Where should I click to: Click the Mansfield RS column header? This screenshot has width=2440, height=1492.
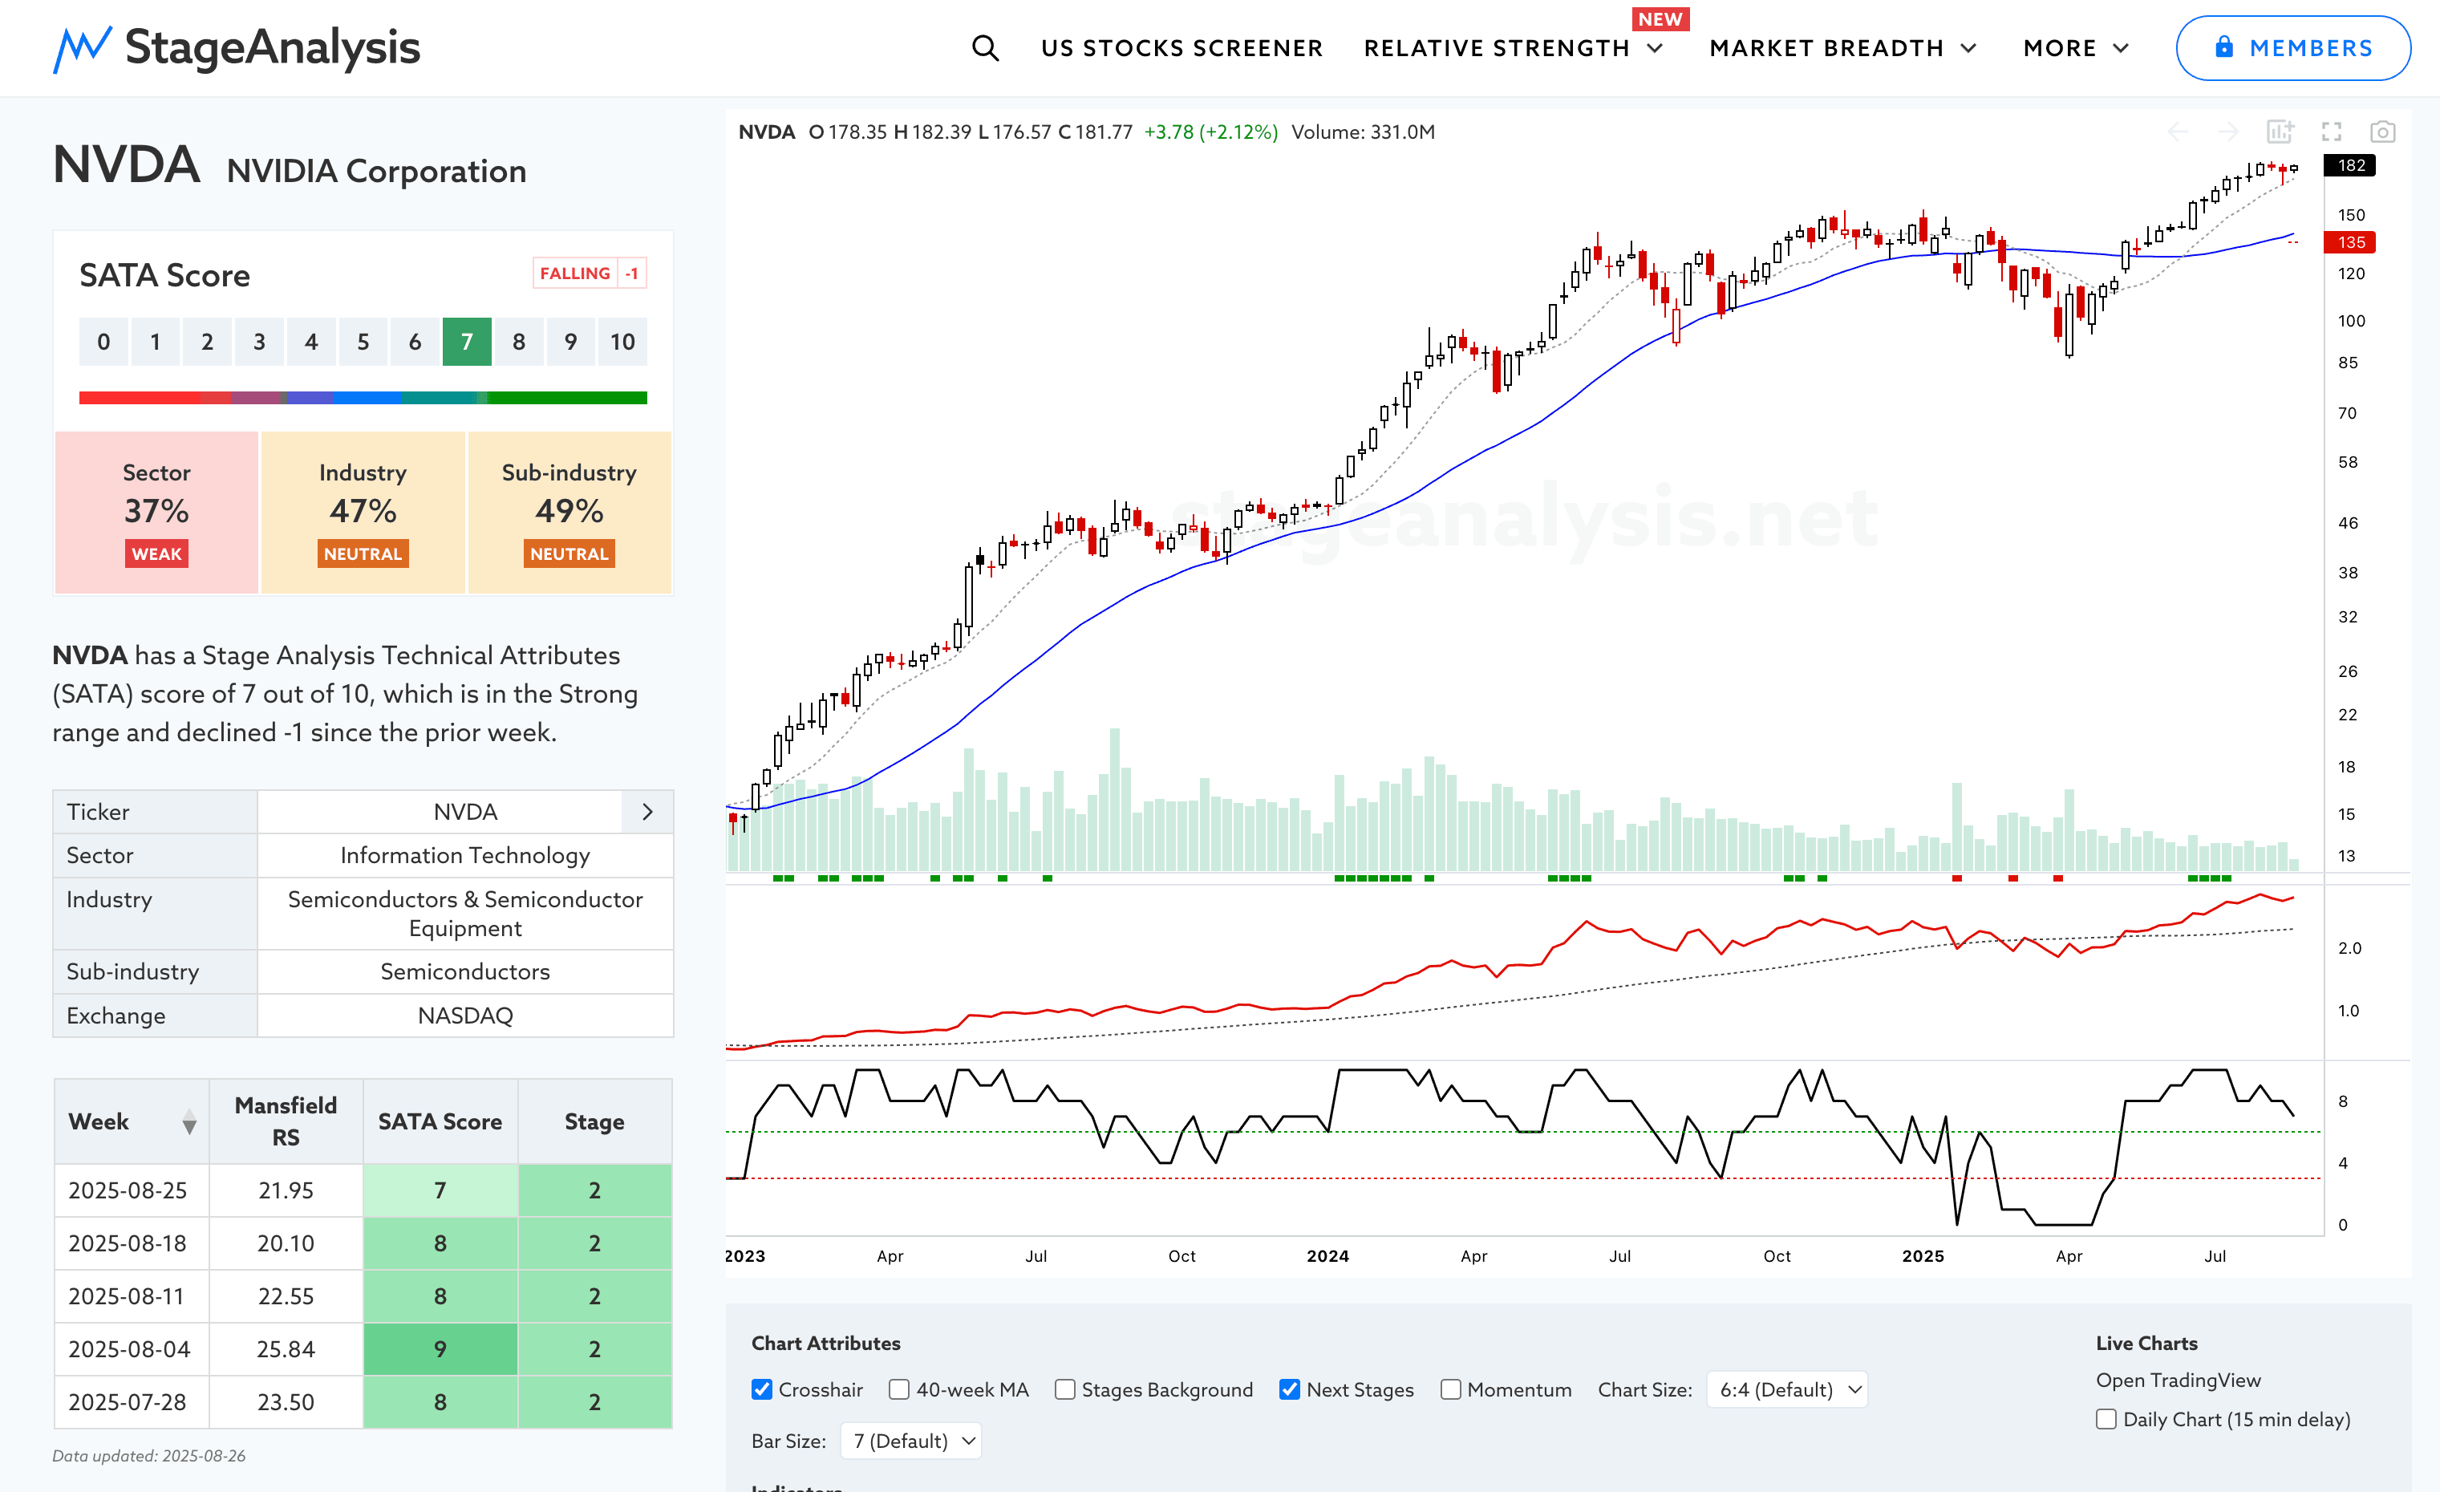pyautogui.click(x=286, y=1121)
